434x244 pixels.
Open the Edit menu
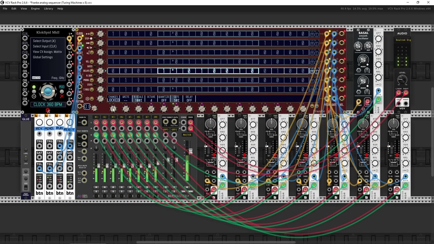(14, 8)
